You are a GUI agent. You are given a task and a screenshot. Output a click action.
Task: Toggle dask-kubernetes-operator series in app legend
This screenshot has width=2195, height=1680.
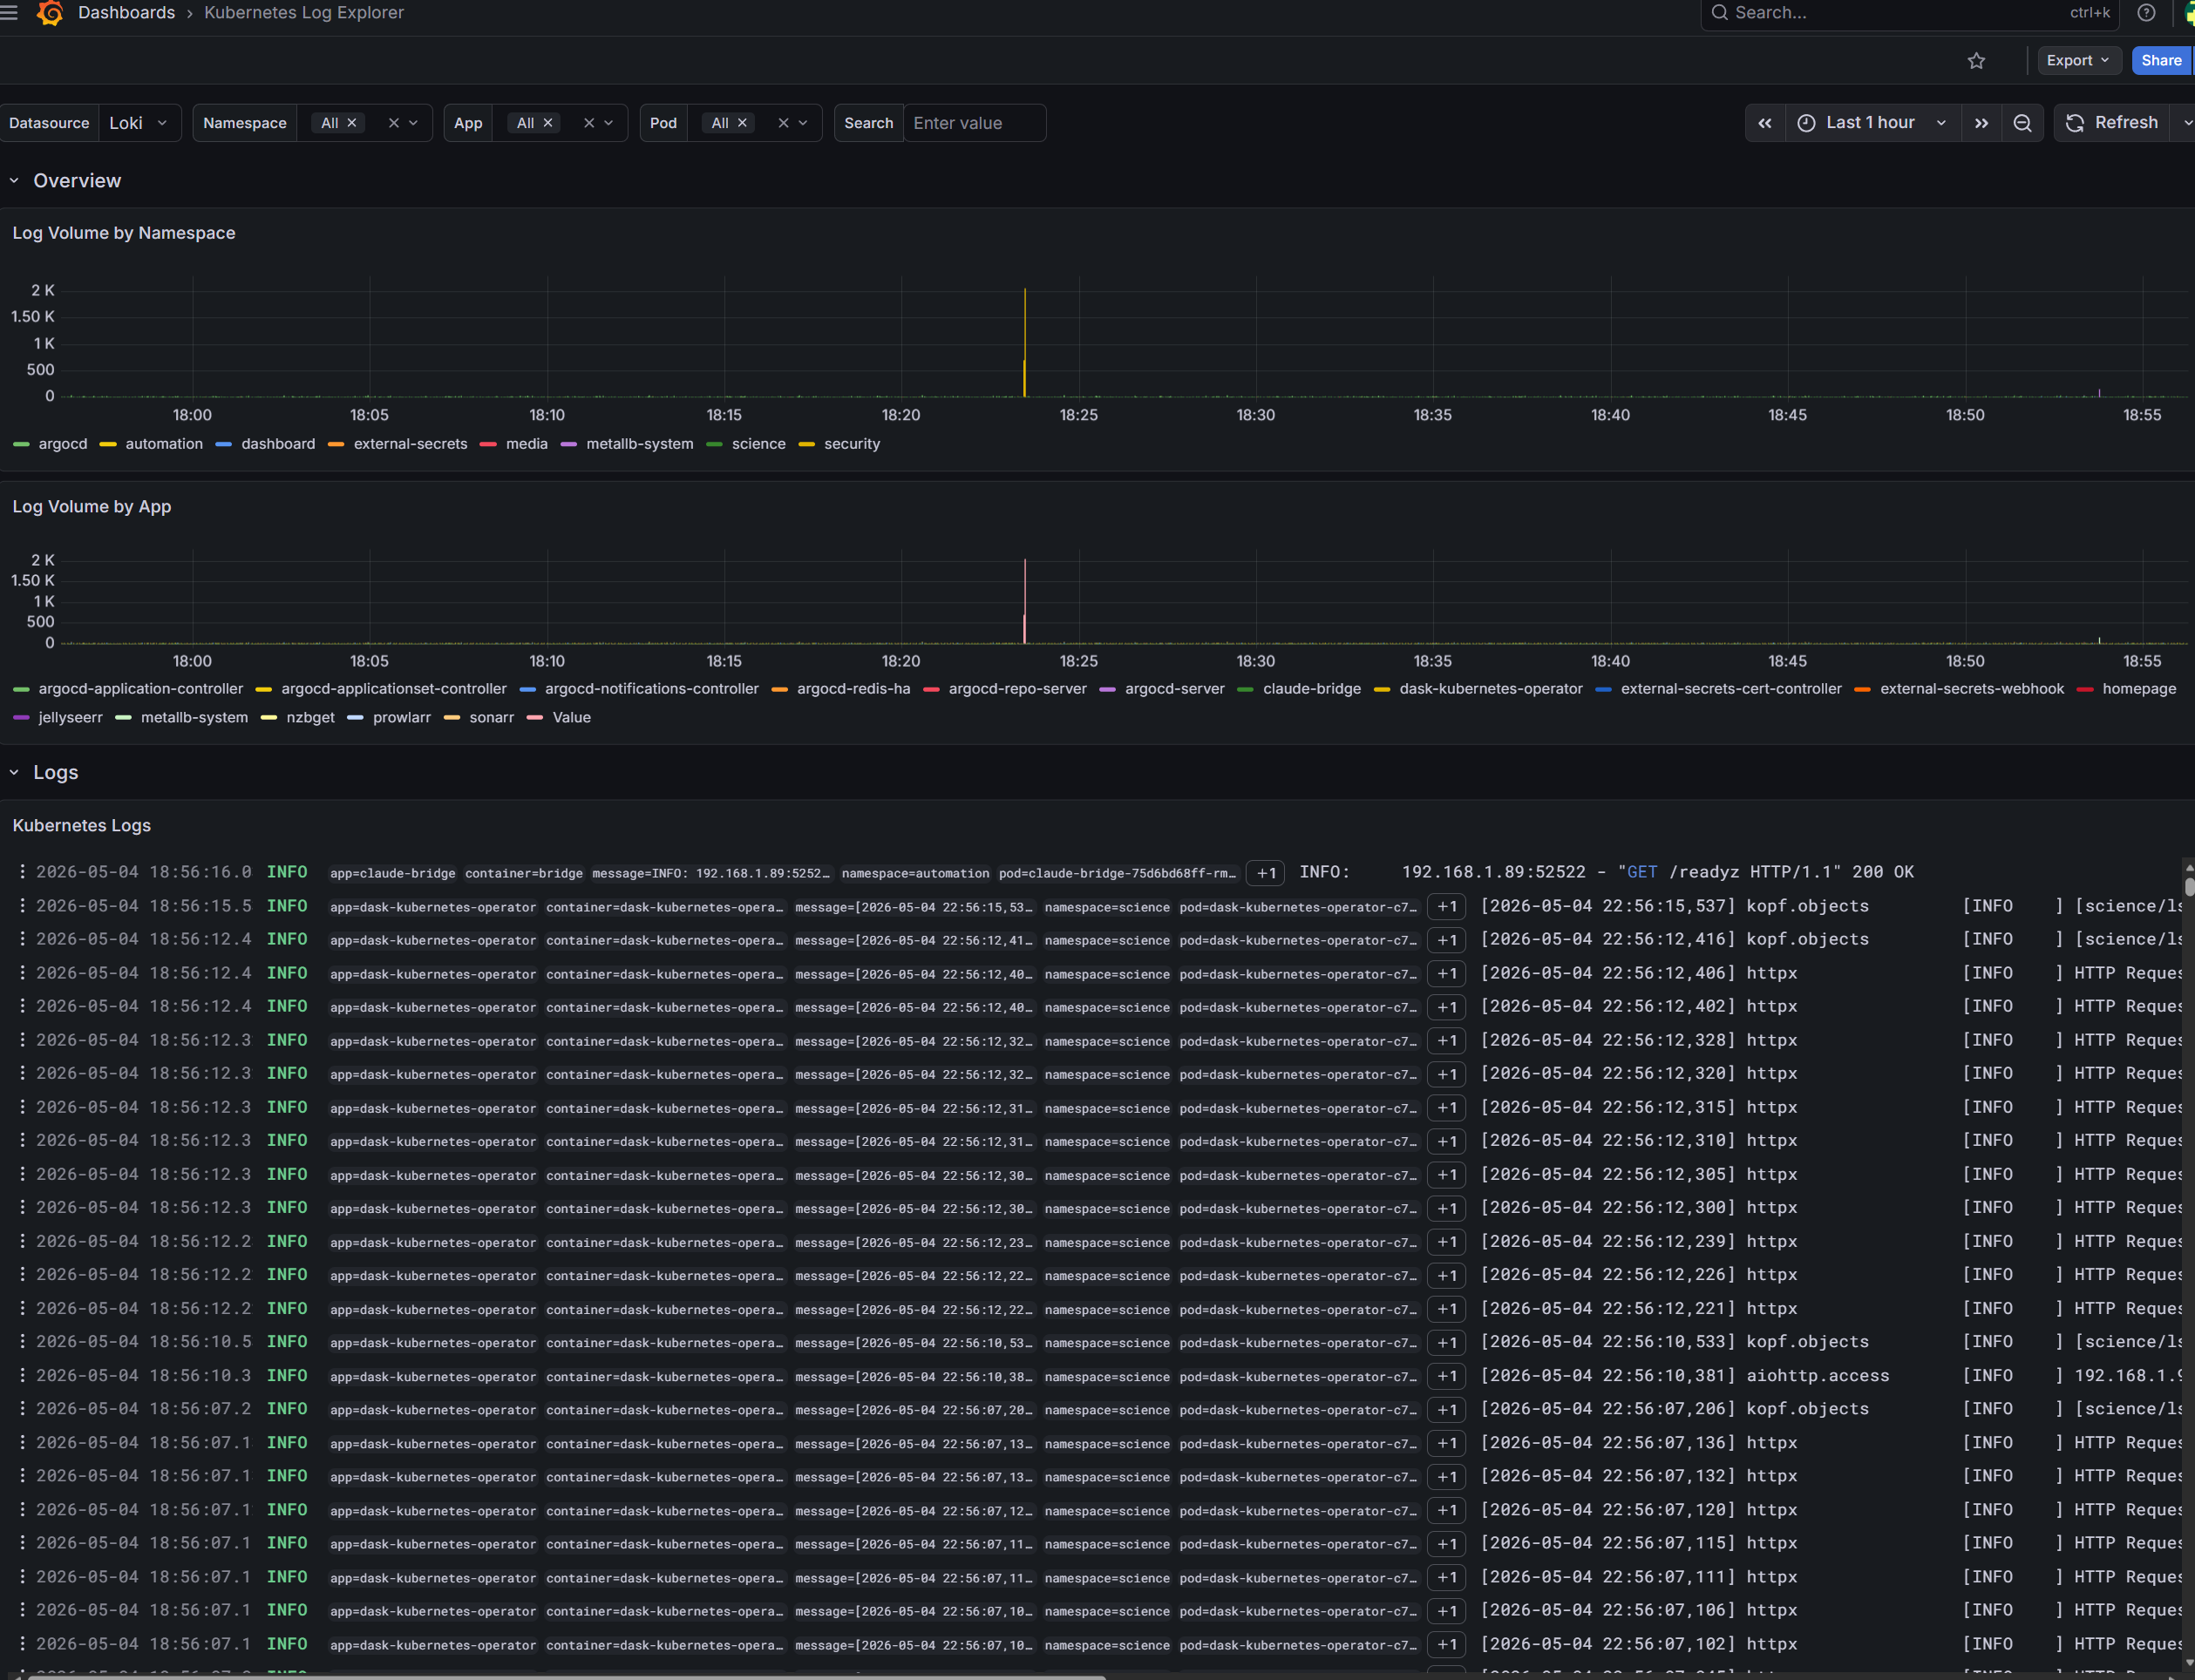click(1491, 689)
